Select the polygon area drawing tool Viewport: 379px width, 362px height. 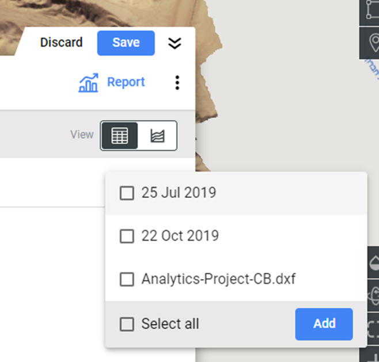click(x=371, y=10)
